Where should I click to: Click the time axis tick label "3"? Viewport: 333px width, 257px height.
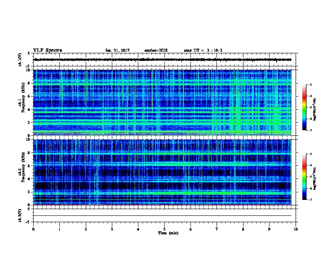(112, 229)
